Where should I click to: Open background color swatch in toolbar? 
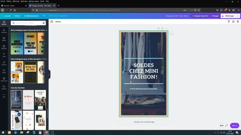tap(52, 22)
